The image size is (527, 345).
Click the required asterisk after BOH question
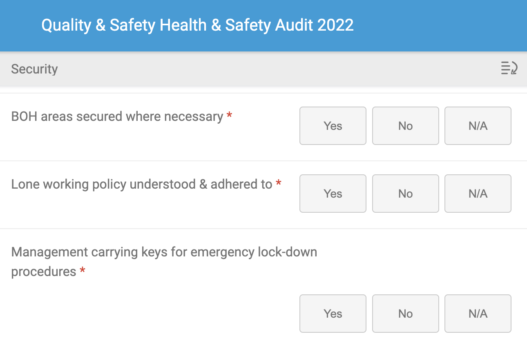[229, 116]
